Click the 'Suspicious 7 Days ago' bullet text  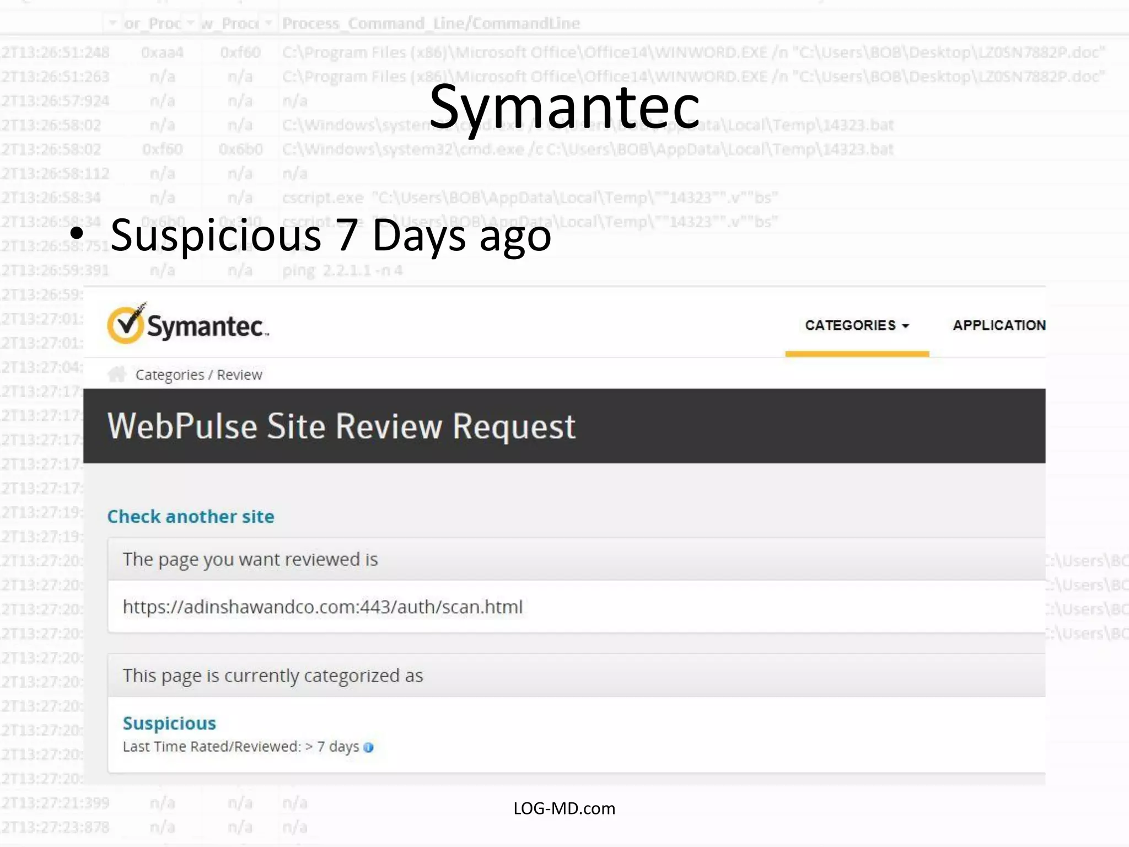click(331, 235)
